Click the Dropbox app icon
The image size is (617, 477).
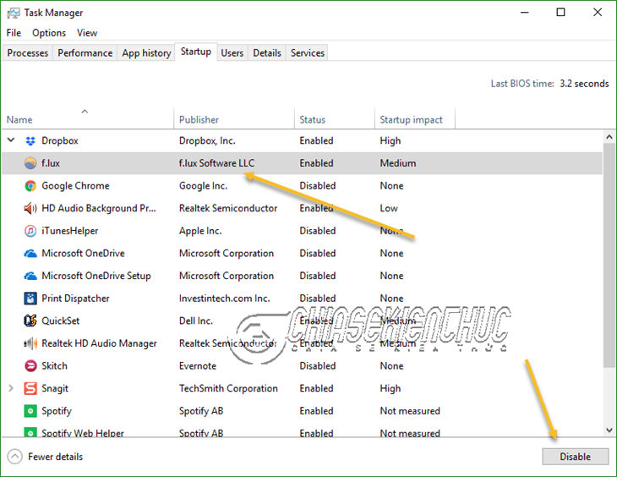click(30, 140)
